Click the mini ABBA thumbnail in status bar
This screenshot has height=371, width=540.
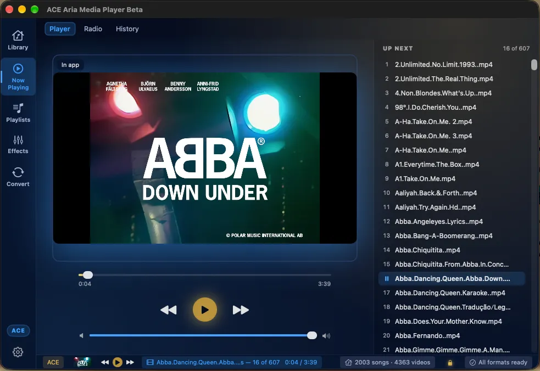pos(82,362)
